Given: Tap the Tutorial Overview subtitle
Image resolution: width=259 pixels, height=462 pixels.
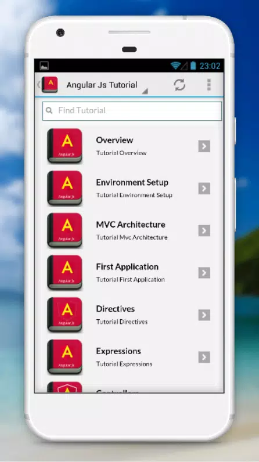Looking at the screenshot, I should point(121,153).
